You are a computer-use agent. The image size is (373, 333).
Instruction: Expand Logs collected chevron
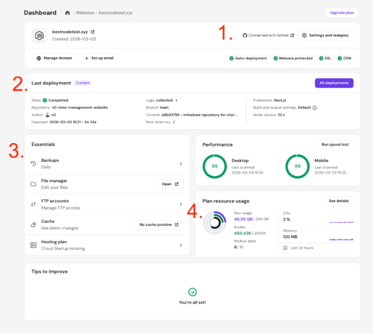coord(177,101)
